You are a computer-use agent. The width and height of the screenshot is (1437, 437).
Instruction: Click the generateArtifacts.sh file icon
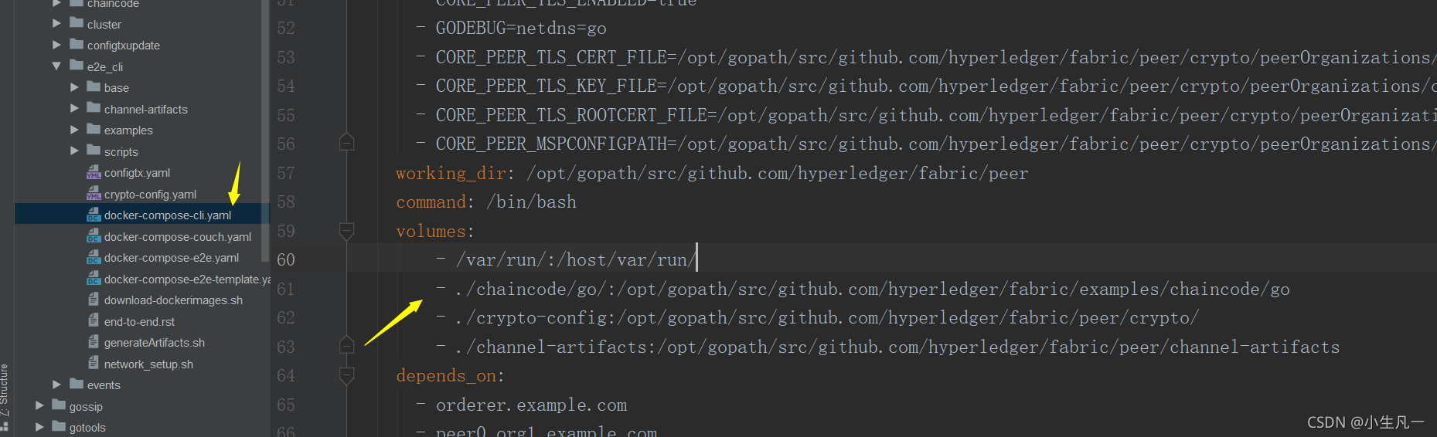coord(94,342)
